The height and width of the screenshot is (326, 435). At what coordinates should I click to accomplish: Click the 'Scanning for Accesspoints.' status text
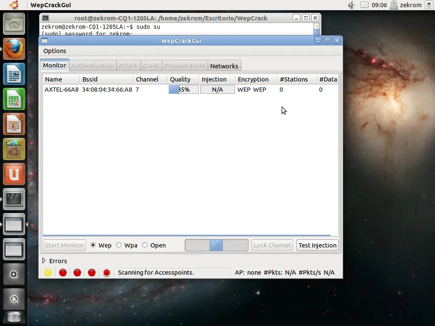pos(155,273)
